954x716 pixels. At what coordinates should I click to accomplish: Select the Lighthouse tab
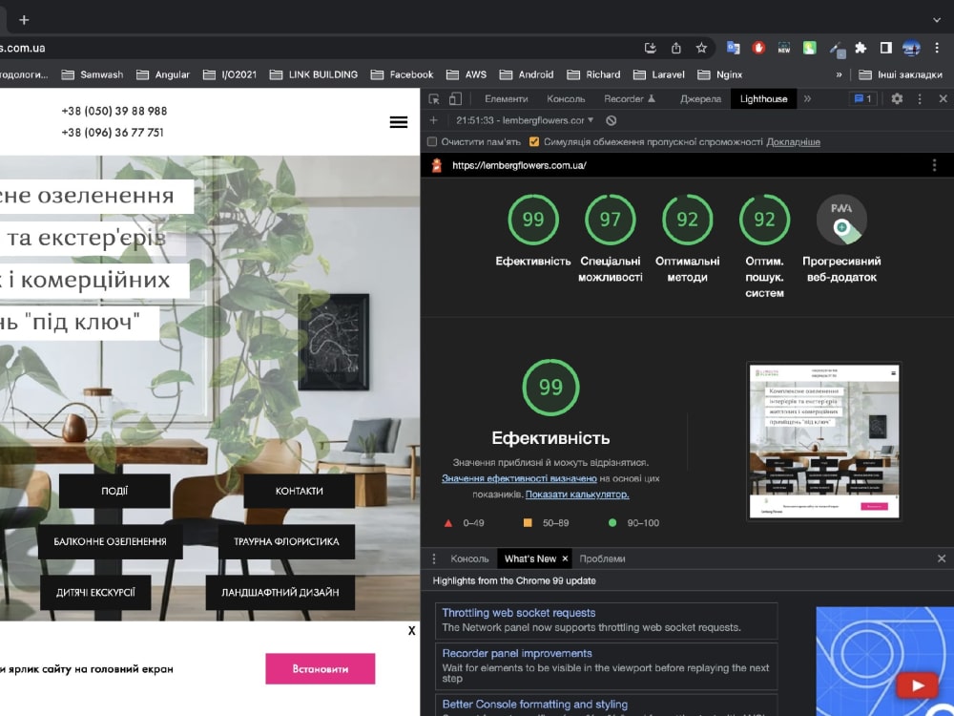point(763,98)
